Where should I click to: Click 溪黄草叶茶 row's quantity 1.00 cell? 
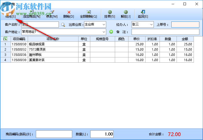tap(168, 60)
